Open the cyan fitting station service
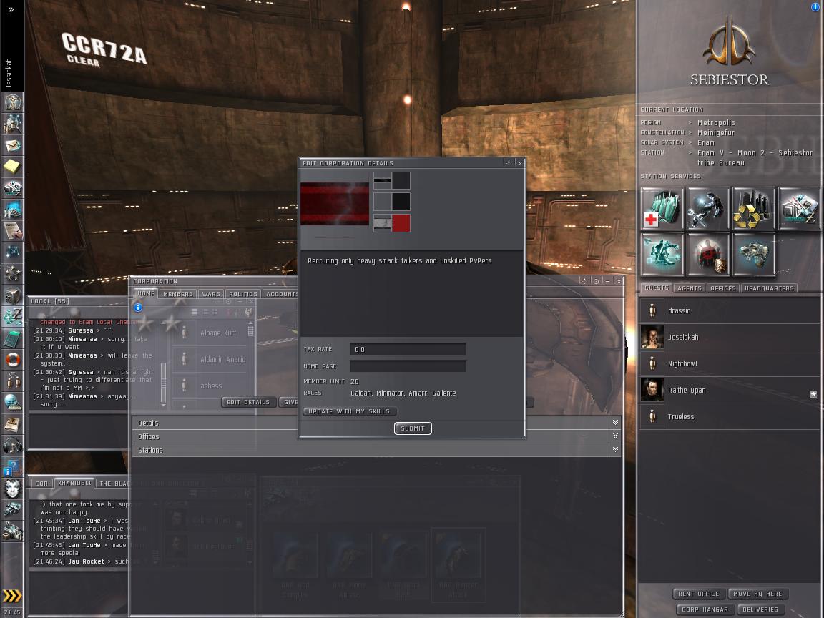Screen dimensions: 824x618 [x=662, y=255]
